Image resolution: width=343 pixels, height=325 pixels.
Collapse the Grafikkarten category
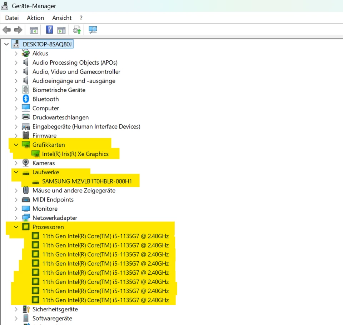pyautogui.click(x=16, y=145)
